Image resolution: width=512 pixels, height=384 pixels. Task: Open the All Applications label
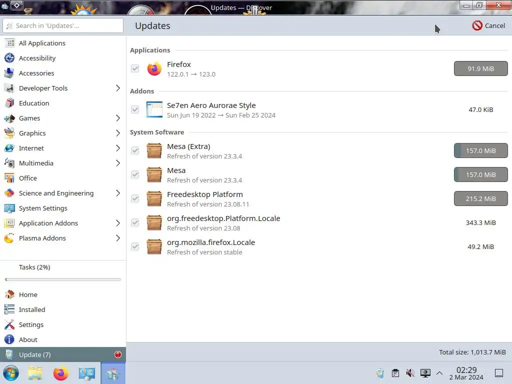42,43
